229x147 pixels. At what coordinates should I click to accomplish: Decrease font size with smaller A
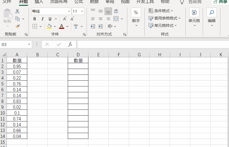click(72, 19)
